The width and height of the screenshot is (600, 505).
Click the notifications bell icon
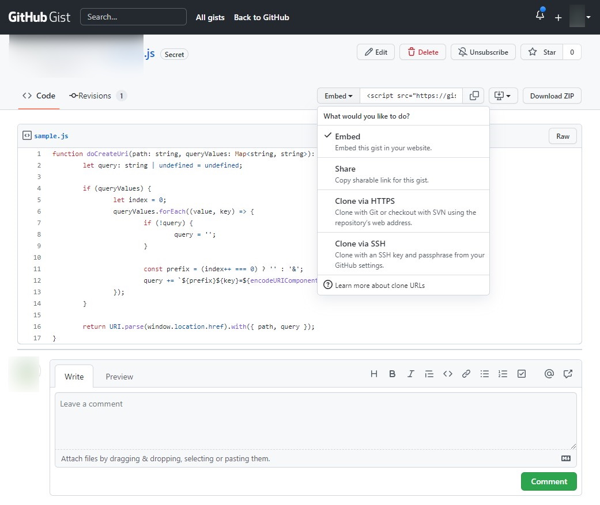click(539, 16)
